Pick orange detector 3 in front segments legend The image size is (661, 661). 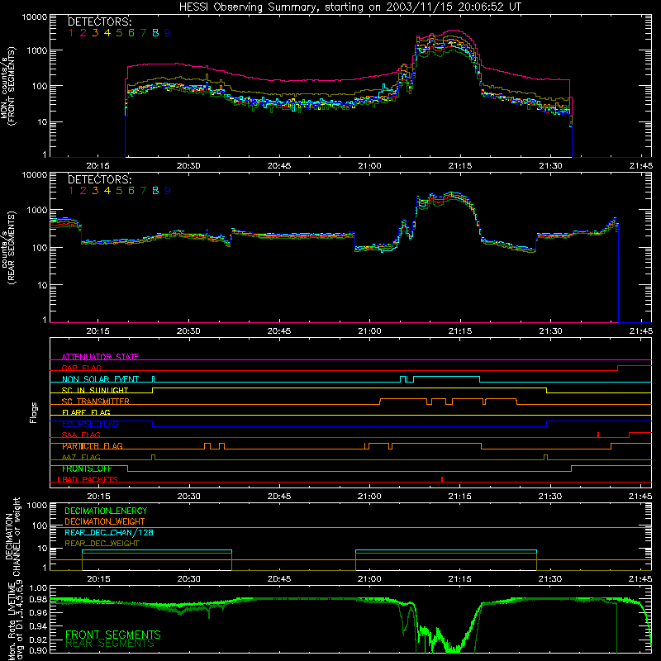tap(95, 32)
